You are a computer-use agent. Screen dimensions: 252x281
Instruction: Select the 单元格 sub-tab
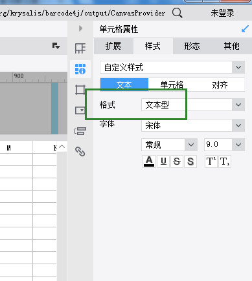pyautogui.click(x=172, y=85)
